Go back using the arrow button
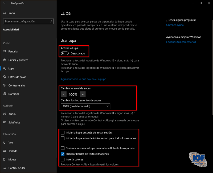 coord(5,3)
